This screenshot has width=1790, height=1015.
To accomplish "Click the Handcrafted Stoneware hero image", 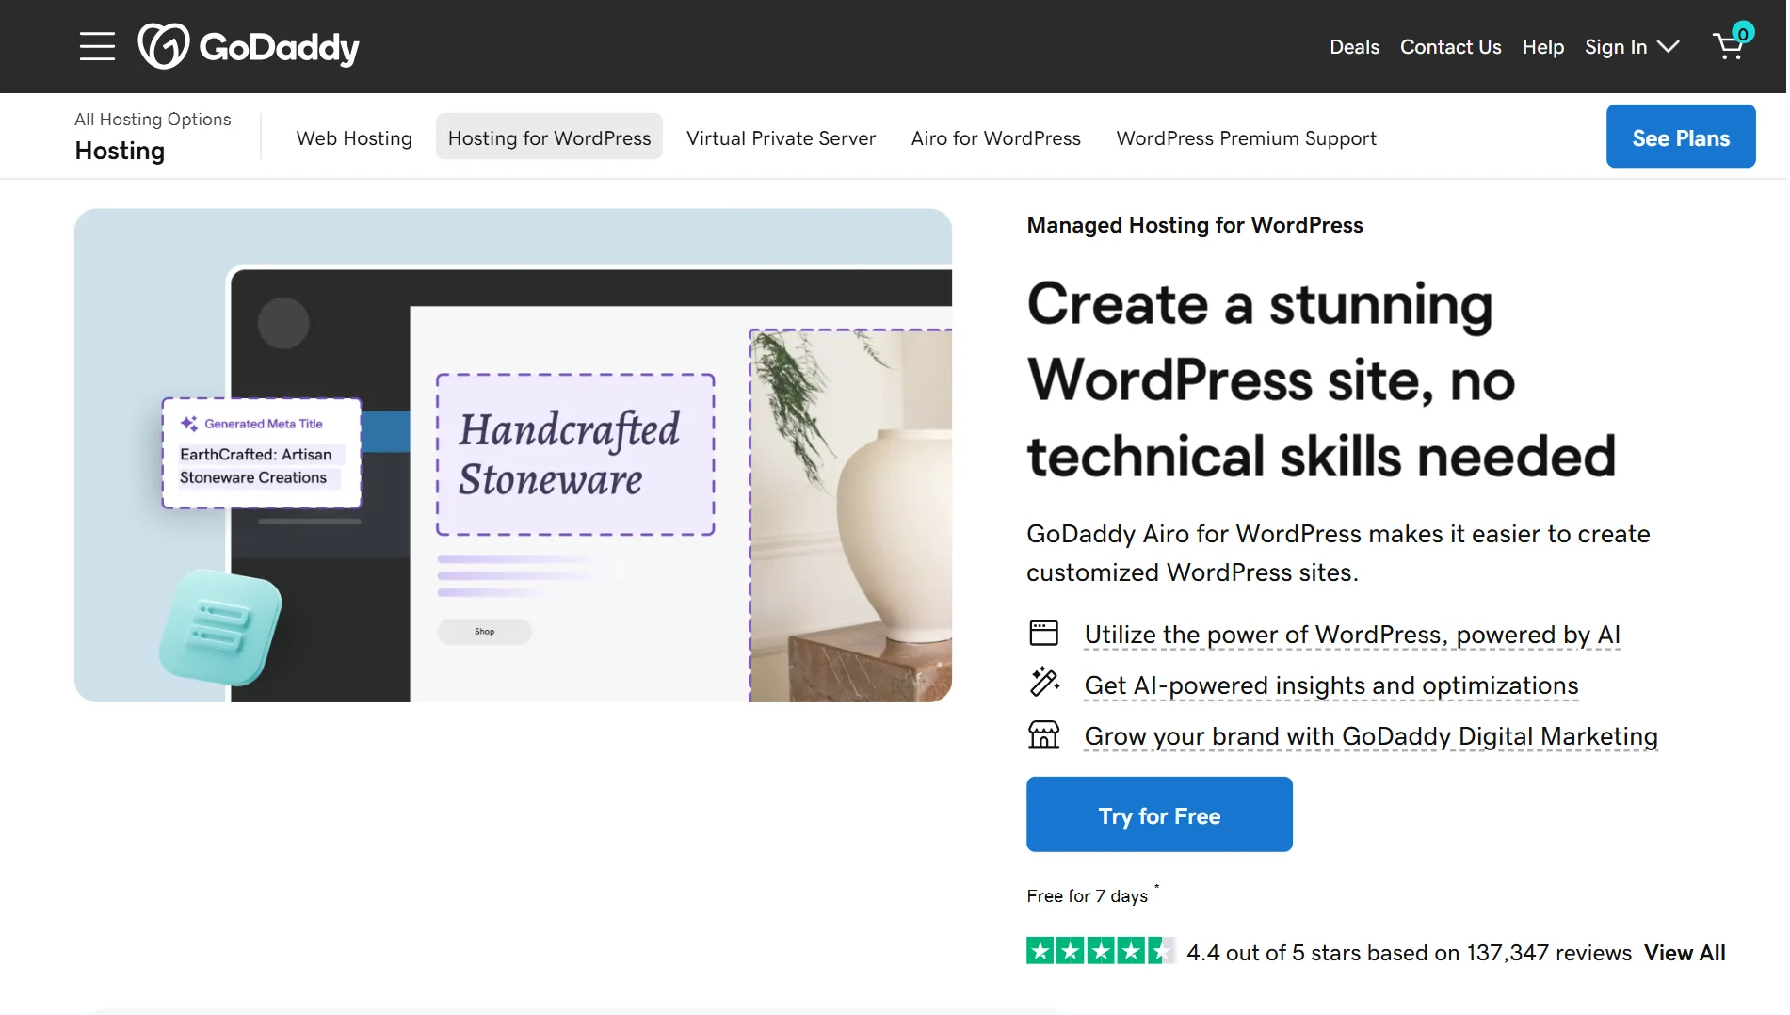I will 513,455.
